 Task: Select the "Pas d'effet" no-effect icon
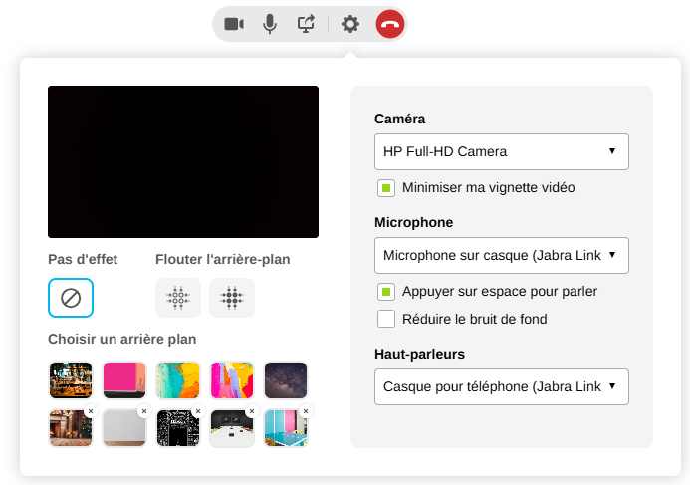71,298
